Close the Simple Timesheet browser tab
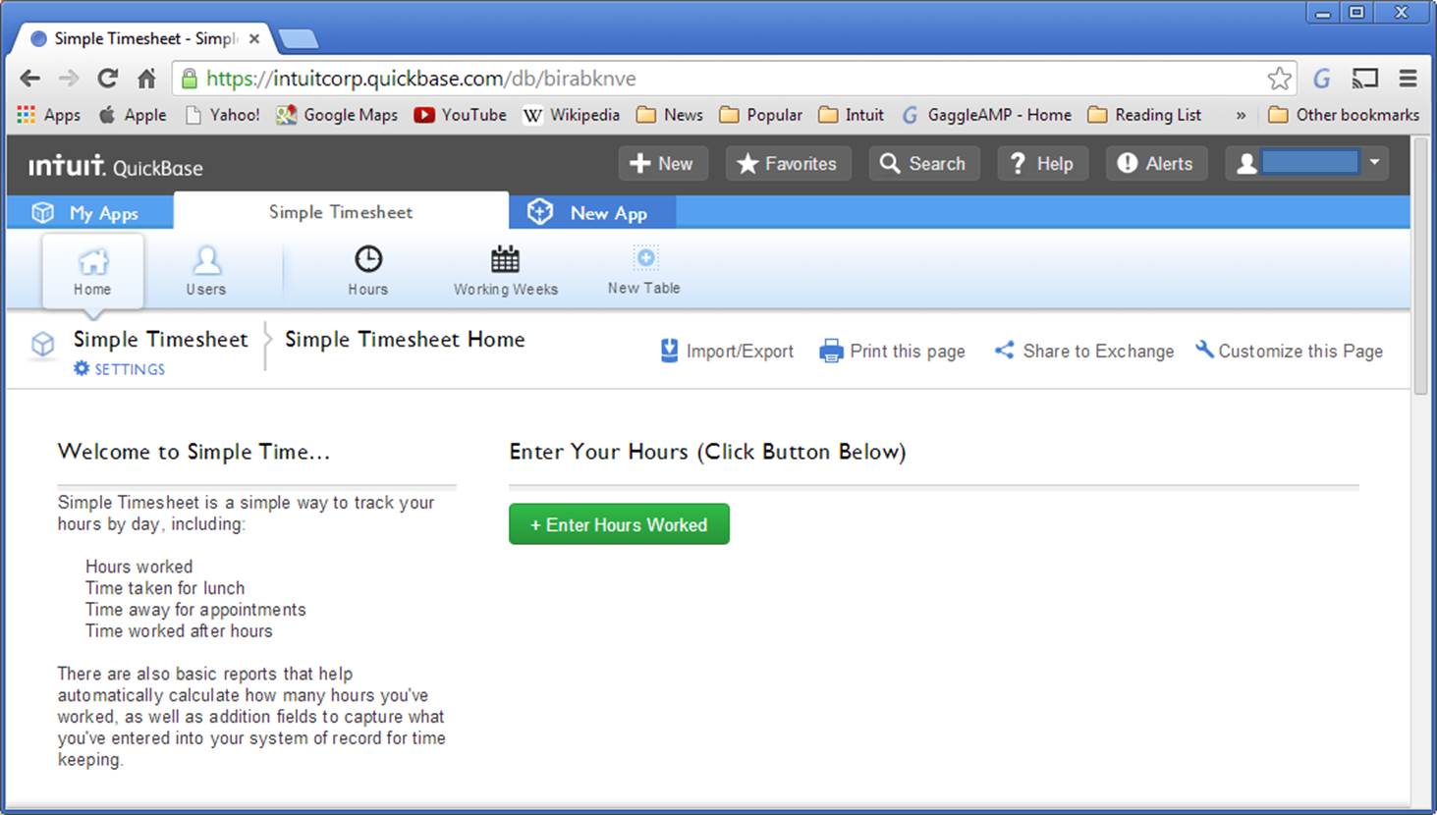Image resolution: width=1437 pixels, height=815 pixels. [254, 39]
